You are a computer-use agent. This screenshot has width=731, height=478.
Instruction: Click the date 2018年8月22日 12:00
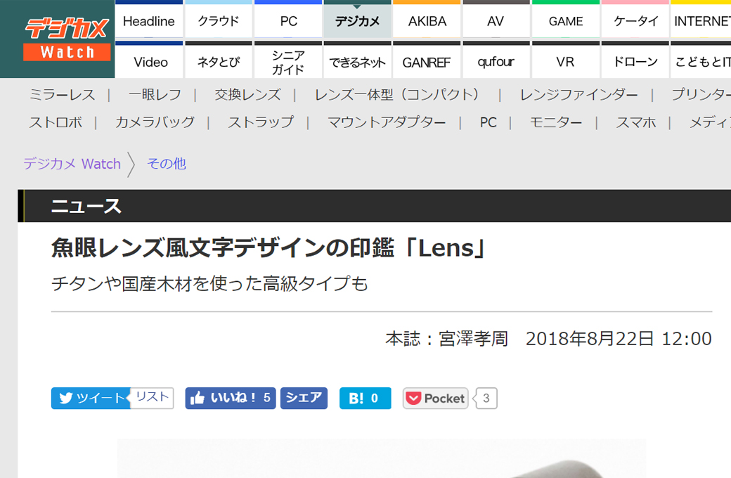pyautogui.click(x=619, y=339)
